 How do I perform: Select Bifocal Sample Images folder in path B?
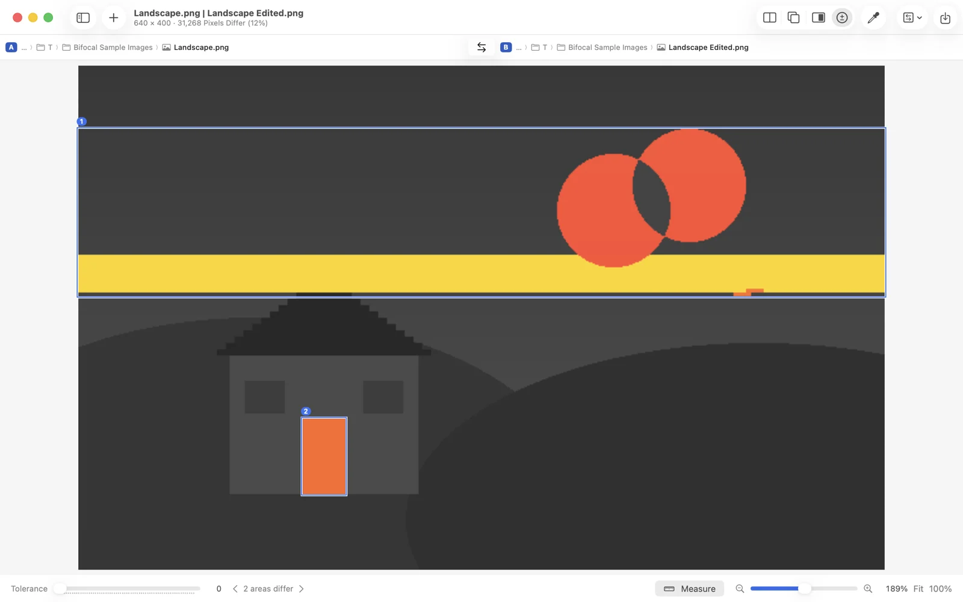coord(602,47)
